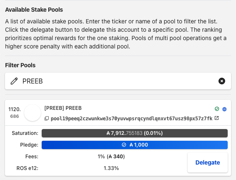
Task: Click the blue Pledge bar
Action: pyautogui.click(x=135, y=145)
